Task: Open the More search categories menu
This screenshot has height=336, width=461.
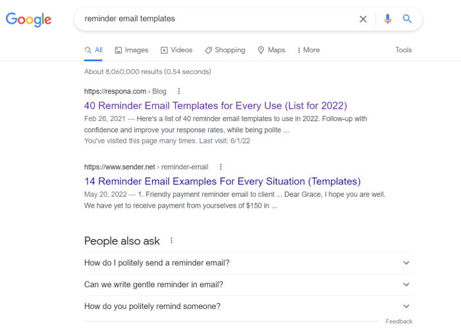Action: tap(308, 50)
